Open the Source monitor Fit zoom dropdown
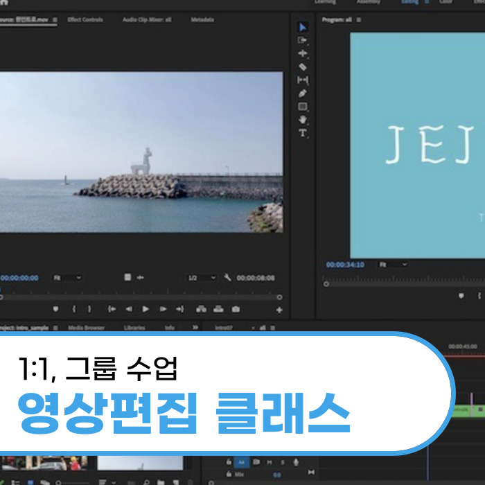The width and height of the screenshot is (485, 485). pyautogui.click(x=67, y=278)
